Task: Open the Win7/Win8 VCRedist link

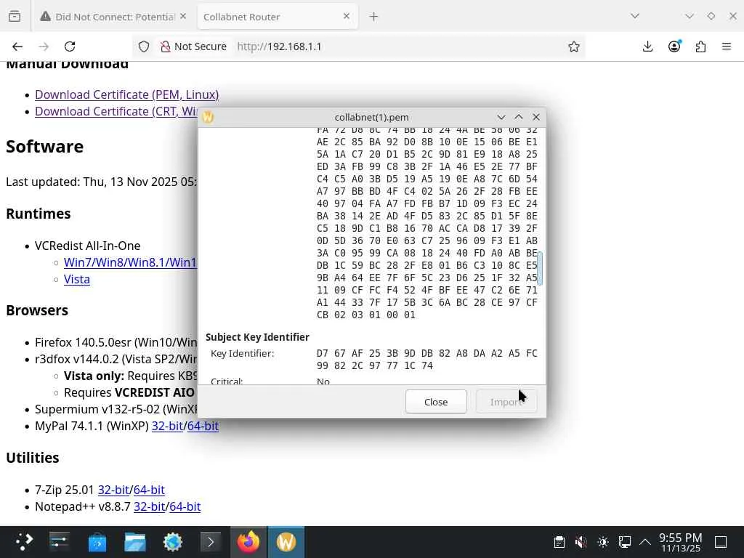Action: pyautogui.click(x=130, y=262)
